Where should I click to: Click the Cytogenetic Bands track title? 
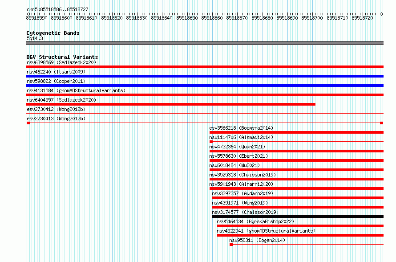53,33
